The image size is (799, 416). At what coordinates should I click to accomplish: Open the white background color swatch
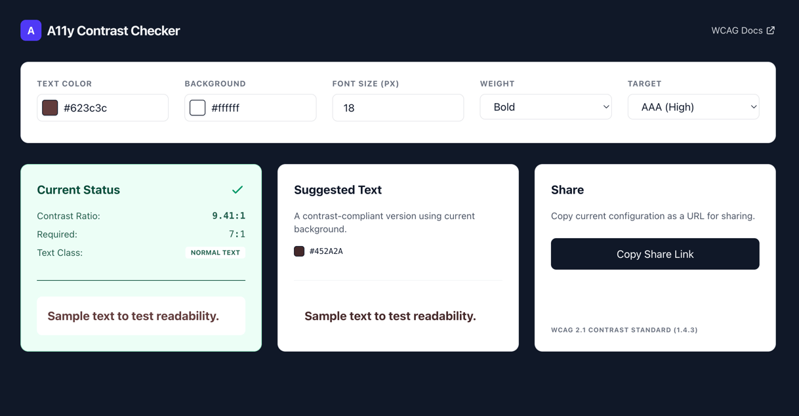[x=197, y=108]
